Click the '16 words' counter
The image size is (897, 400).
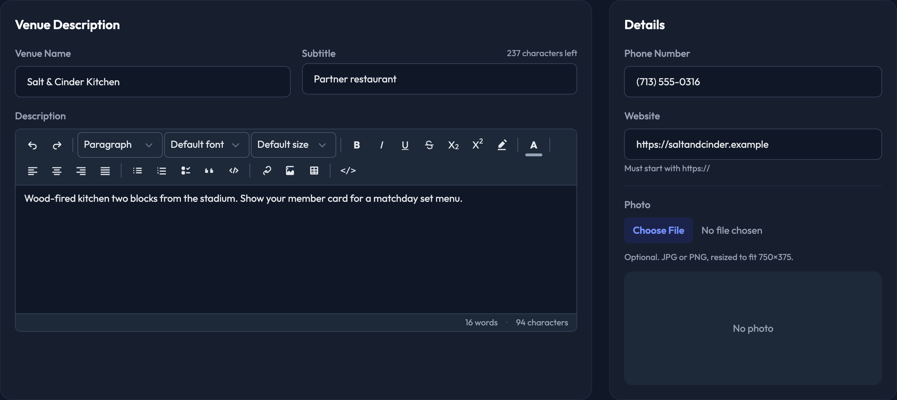coord(481,323)
